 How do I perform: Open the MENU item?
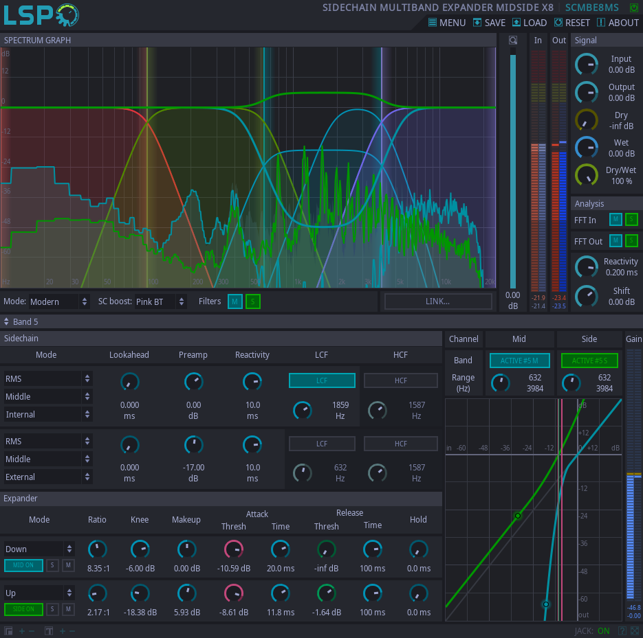pos(447,23)
